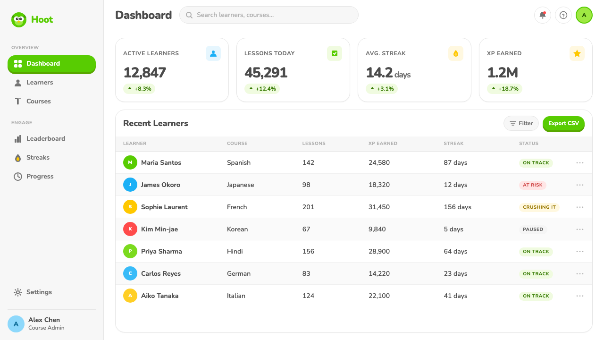Viewport: 604px width, 340px height.
Task: Click the +18.7% trend badge
Action: [x=504, y=89]
